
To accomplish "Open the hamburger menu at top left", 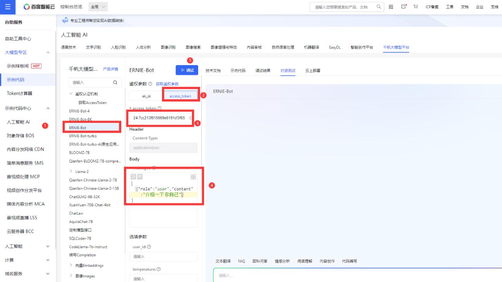I will coord(8,7).
